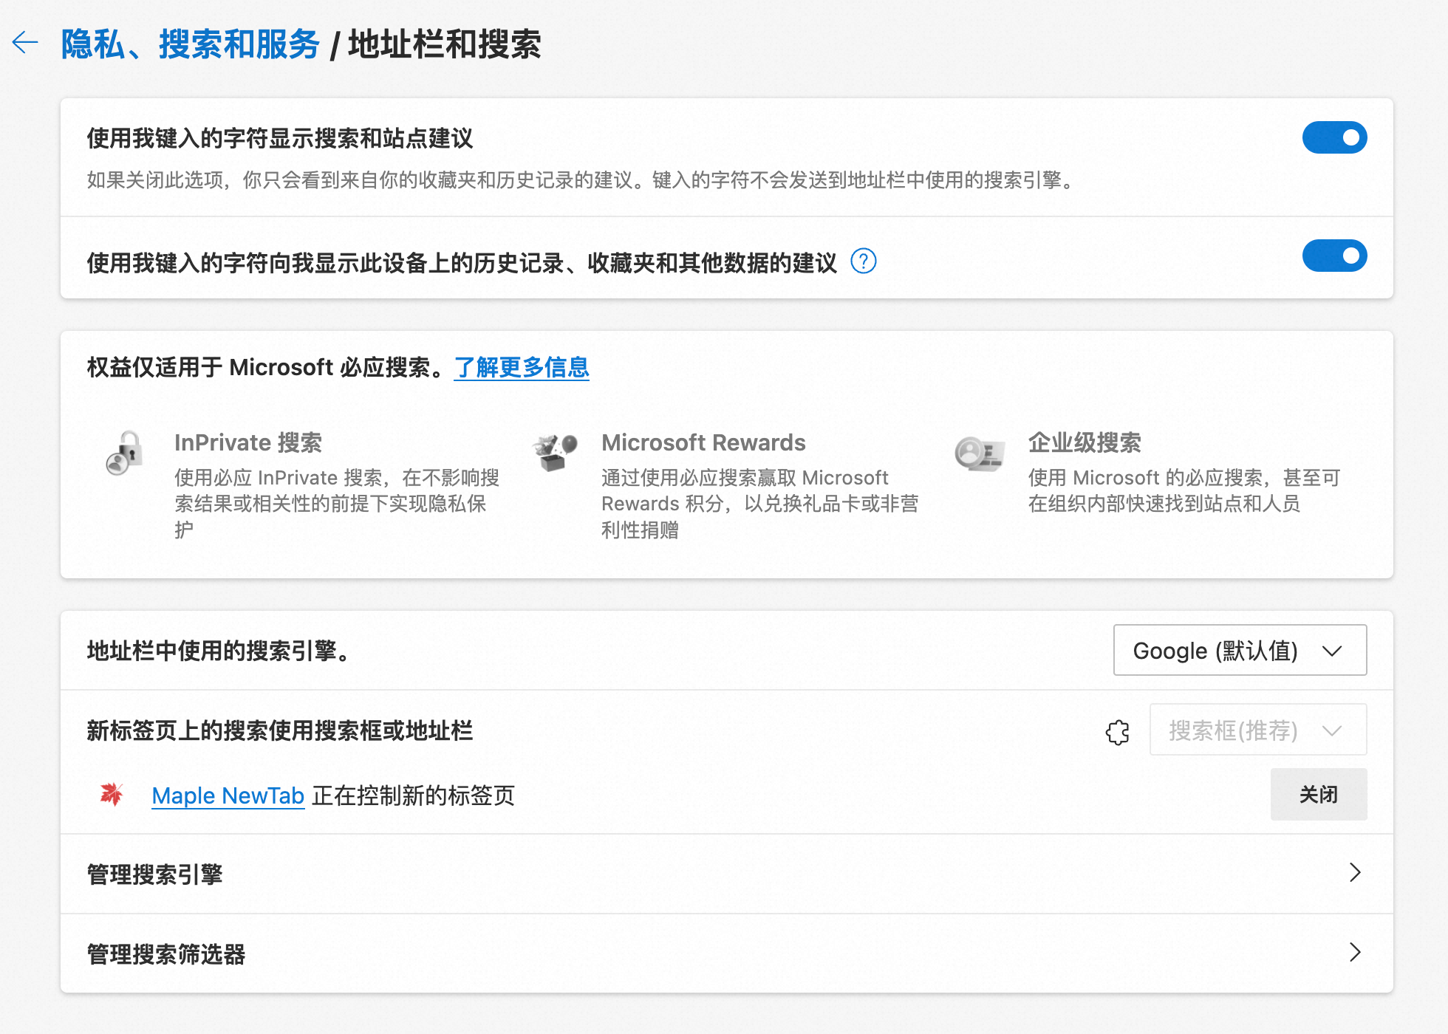Screen dimensions: 1448x1034
Task: Toggle history and favorites suggestions switch
Action: click(x=1333, y=256)
